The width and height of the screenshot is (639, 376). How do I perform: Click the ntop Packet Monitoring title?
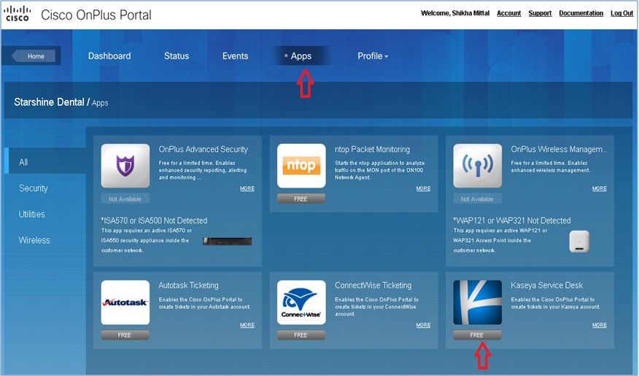[372, 149]
